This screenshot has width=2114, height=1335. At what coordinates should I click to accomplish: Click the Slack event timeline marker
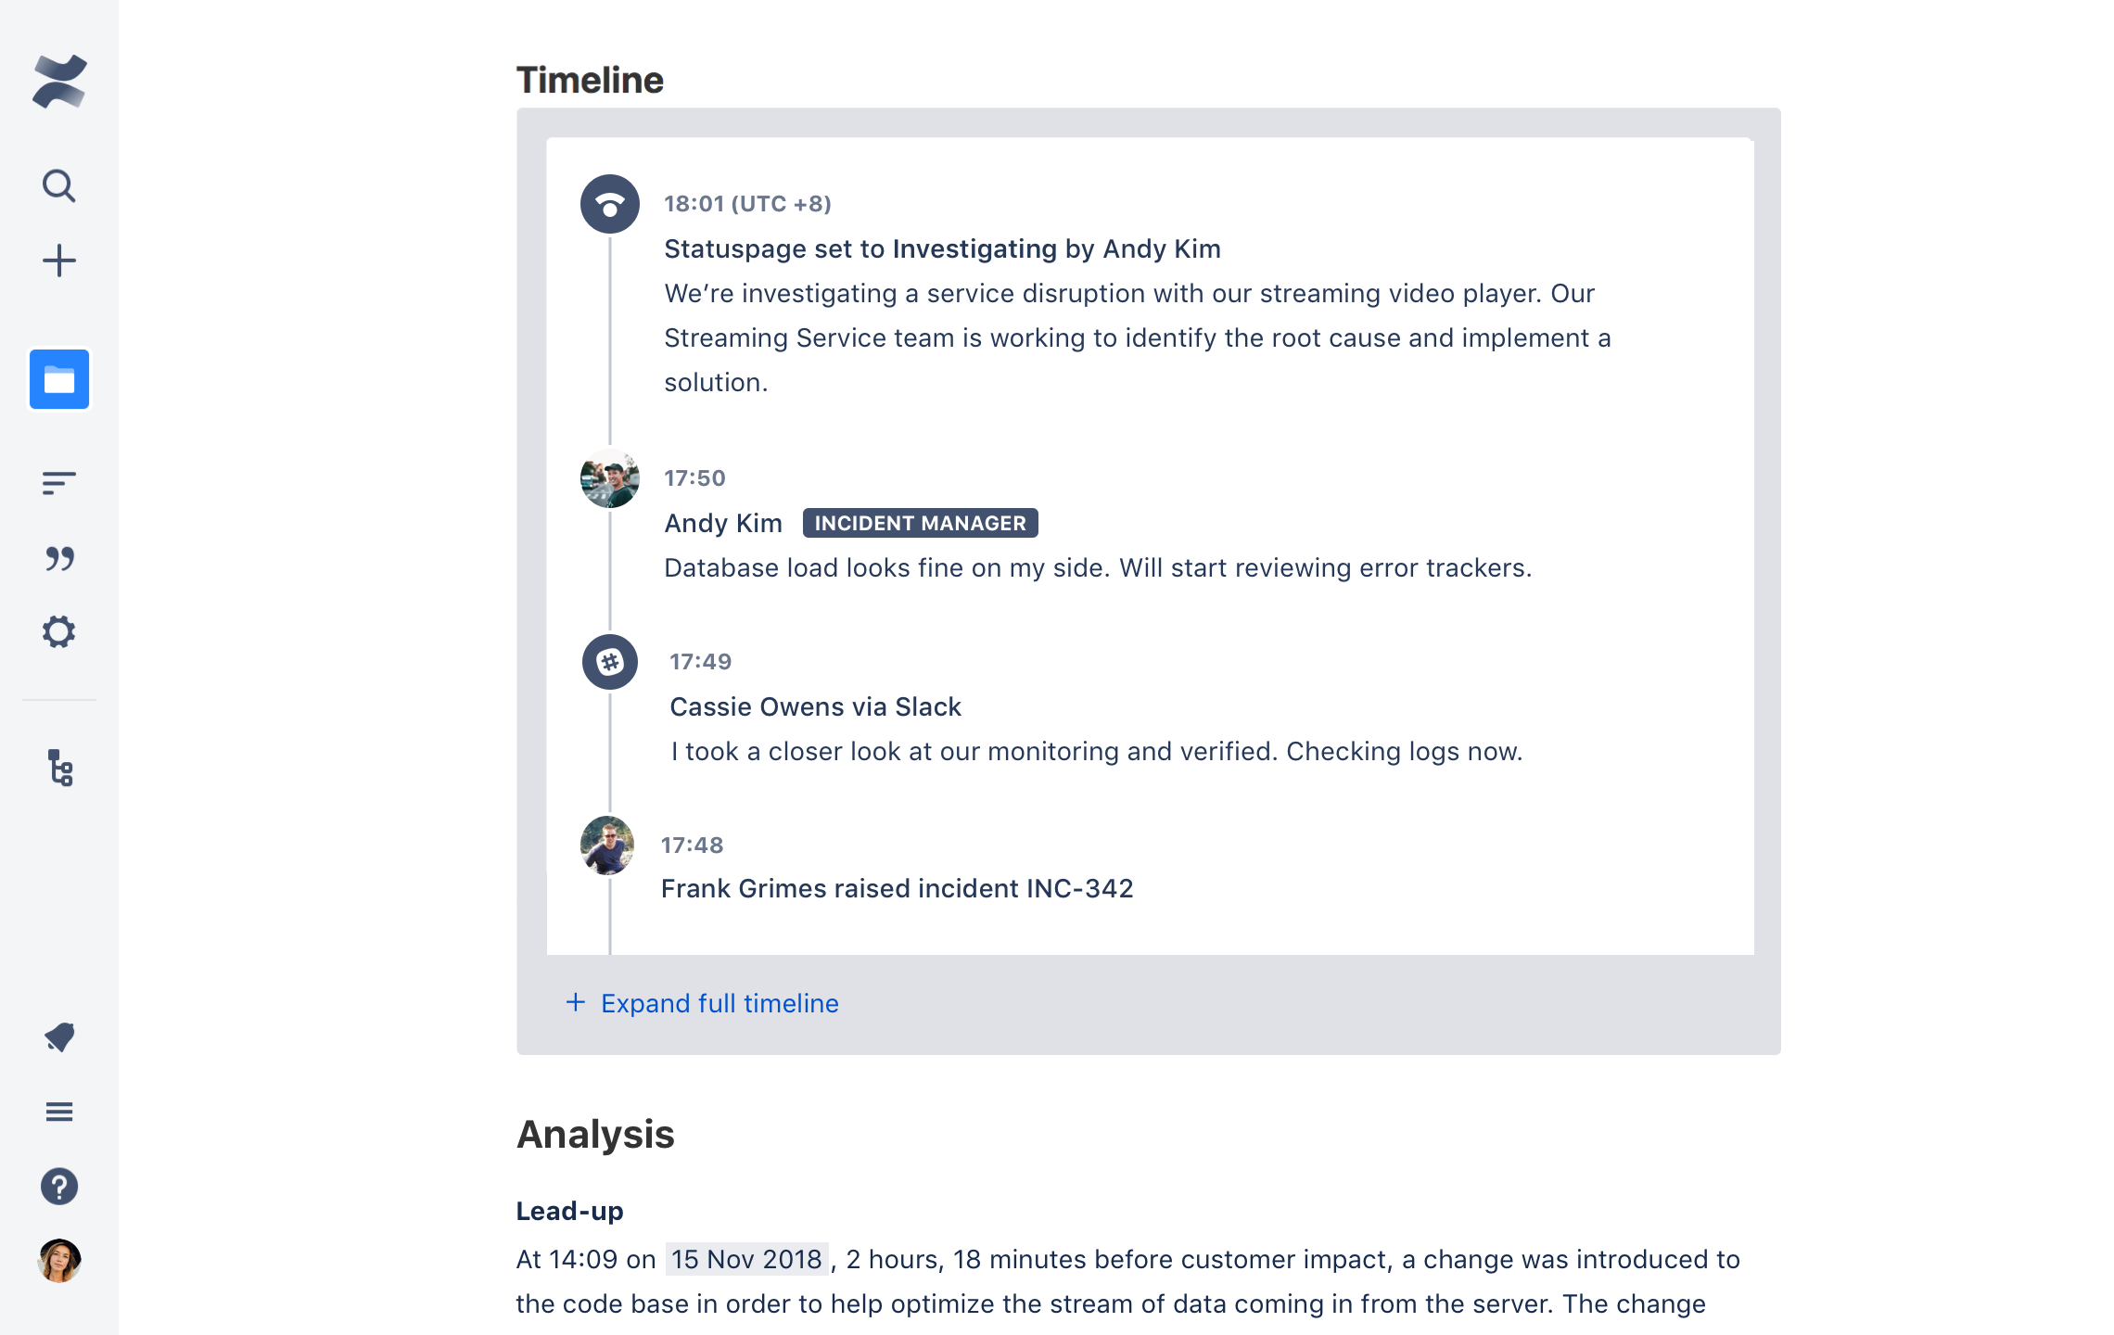point(609,662)
